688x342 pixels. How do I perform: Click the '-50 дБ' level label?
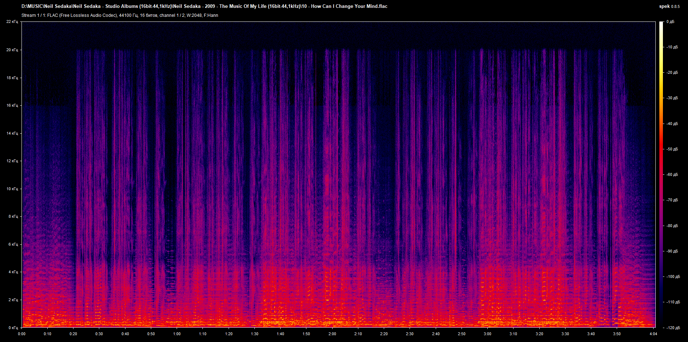pos(672,149)
